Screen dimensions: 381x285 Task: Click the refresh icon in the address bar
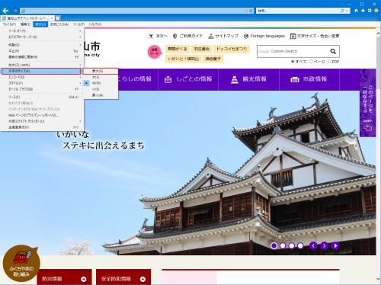[x=251, y=11]
